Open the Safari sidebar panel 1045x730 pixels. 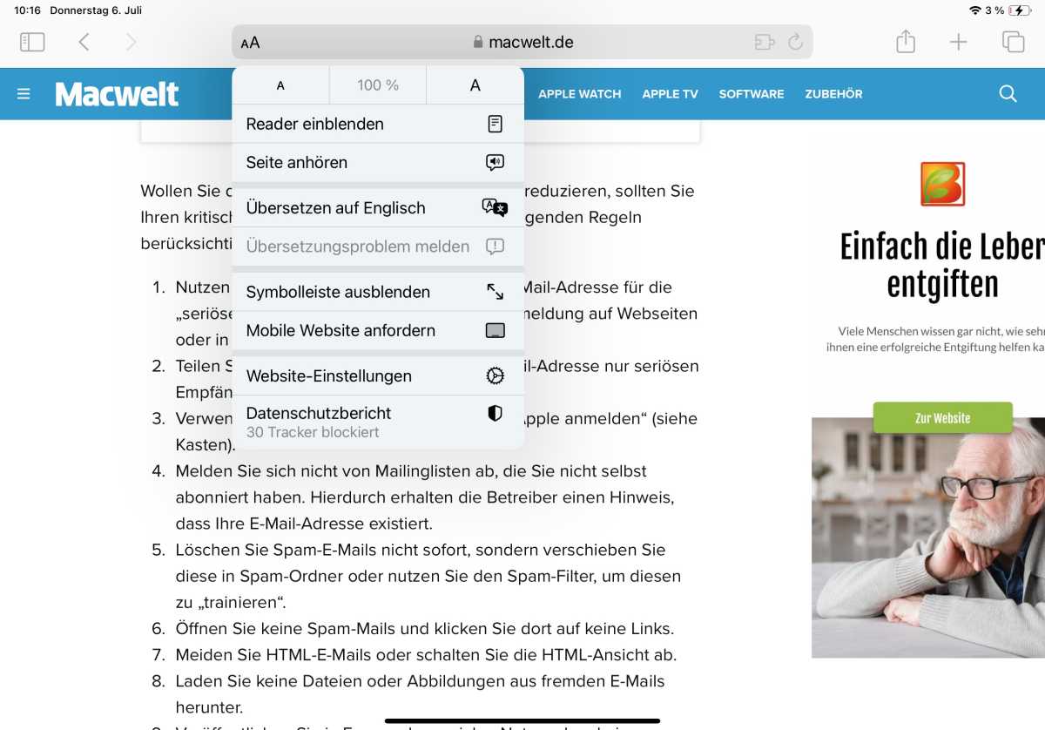click(x=32, y=42)
